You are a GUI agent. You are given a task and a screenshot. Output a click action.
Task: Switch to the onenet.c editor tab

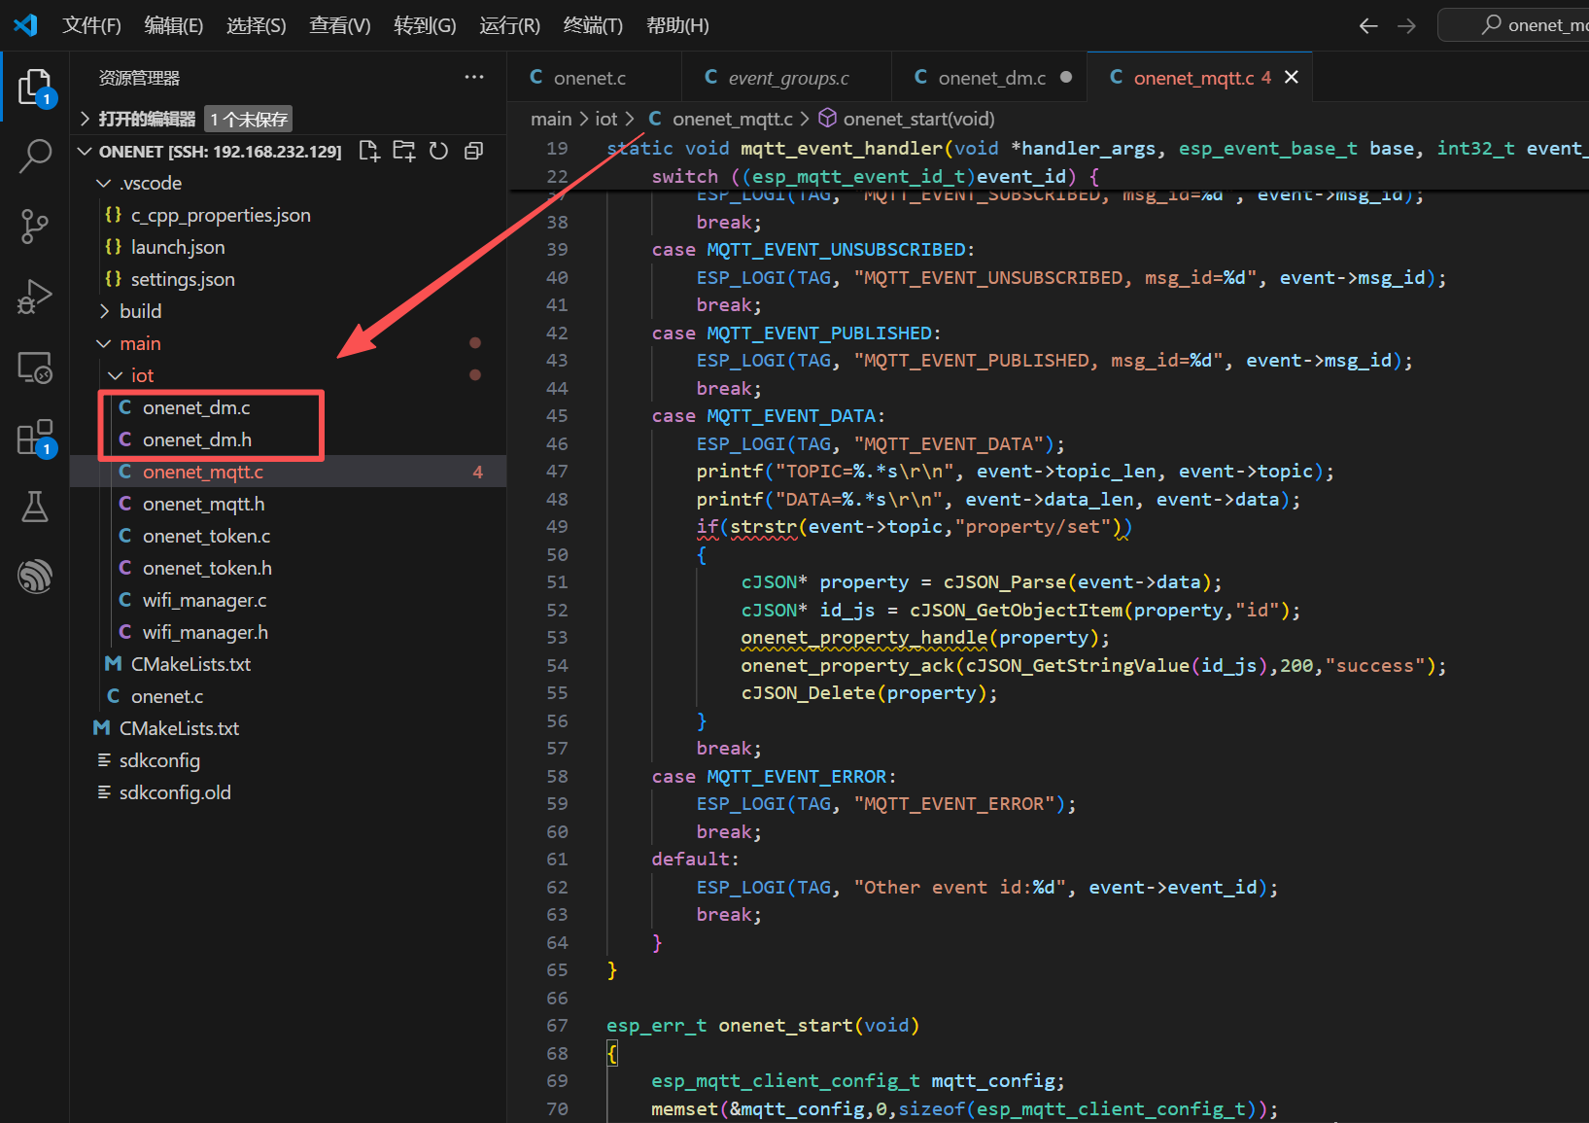[594, 77]
